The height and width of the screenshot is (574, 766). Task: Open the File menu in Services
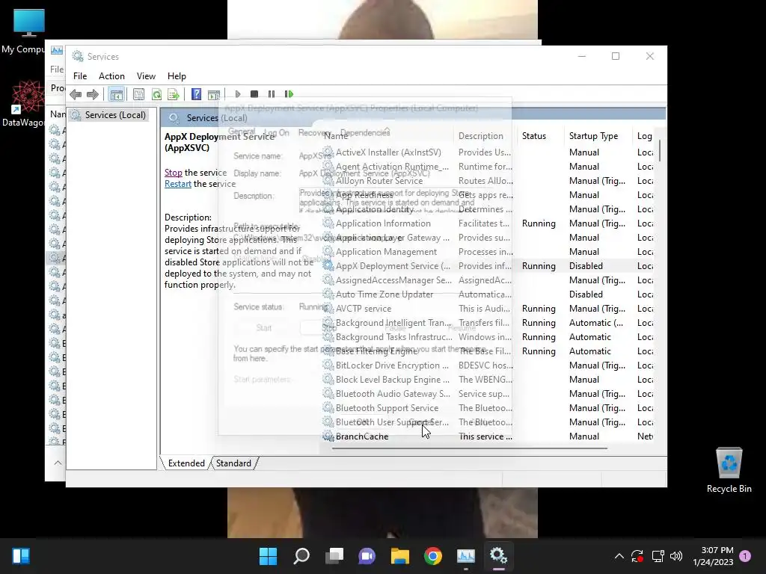click(80, 76)
